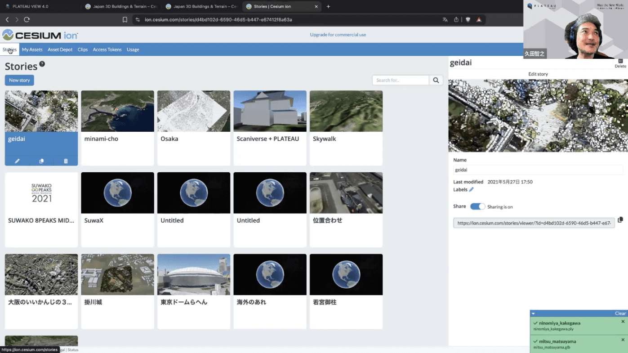
Task: Click the browser reload icon
Action: (27, 20)
